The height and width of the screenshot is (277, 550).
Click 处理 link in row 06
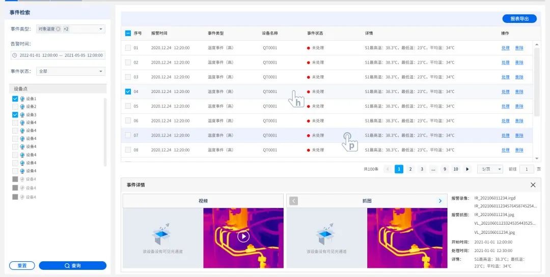[506, 121]
